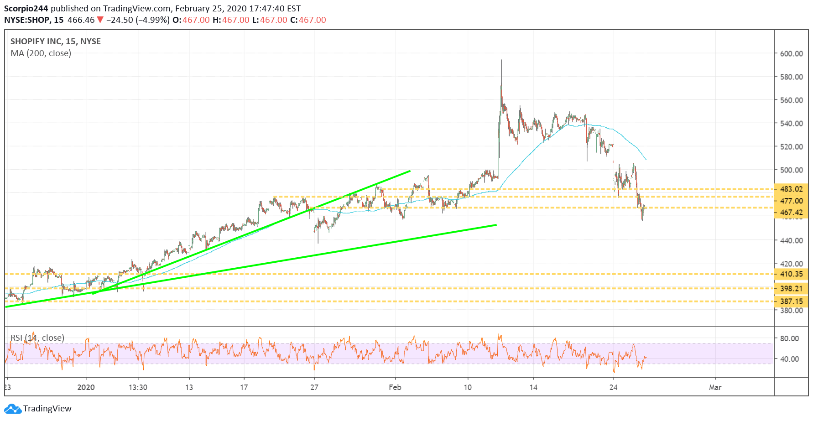Click the RSI 40.00 axis value
Viewport: 813px width, 421px height.
[x=790, y=359]
